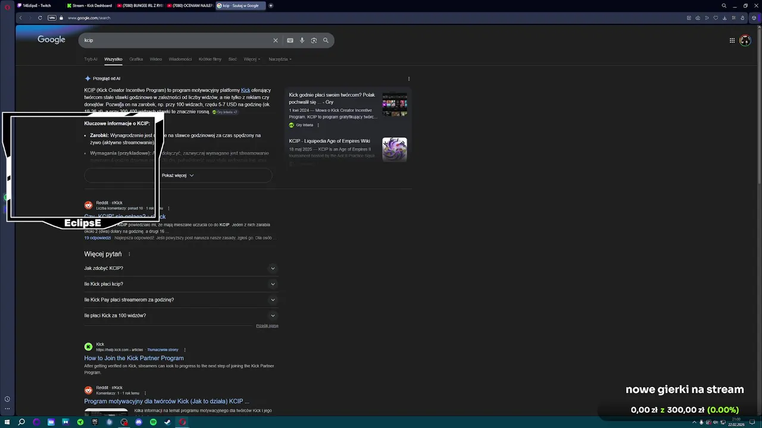Image resolution: width=762 pixels, height=428 pixels.
Task: Click the edit page snapshot icon
Action: 689,18
